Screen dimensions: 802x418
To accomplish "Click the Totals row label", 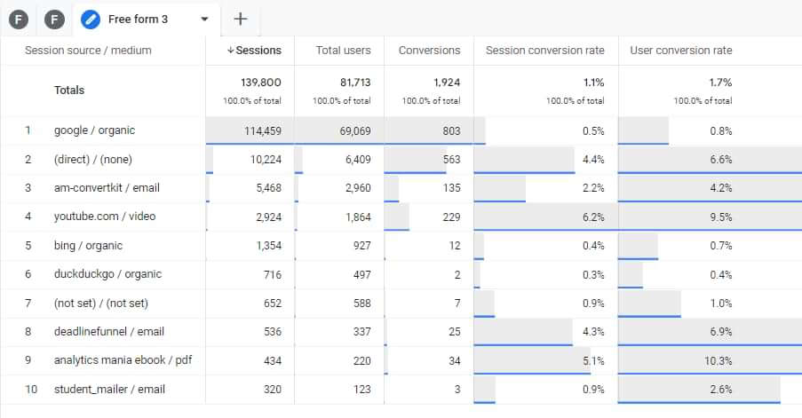I will tap(69, 90).
